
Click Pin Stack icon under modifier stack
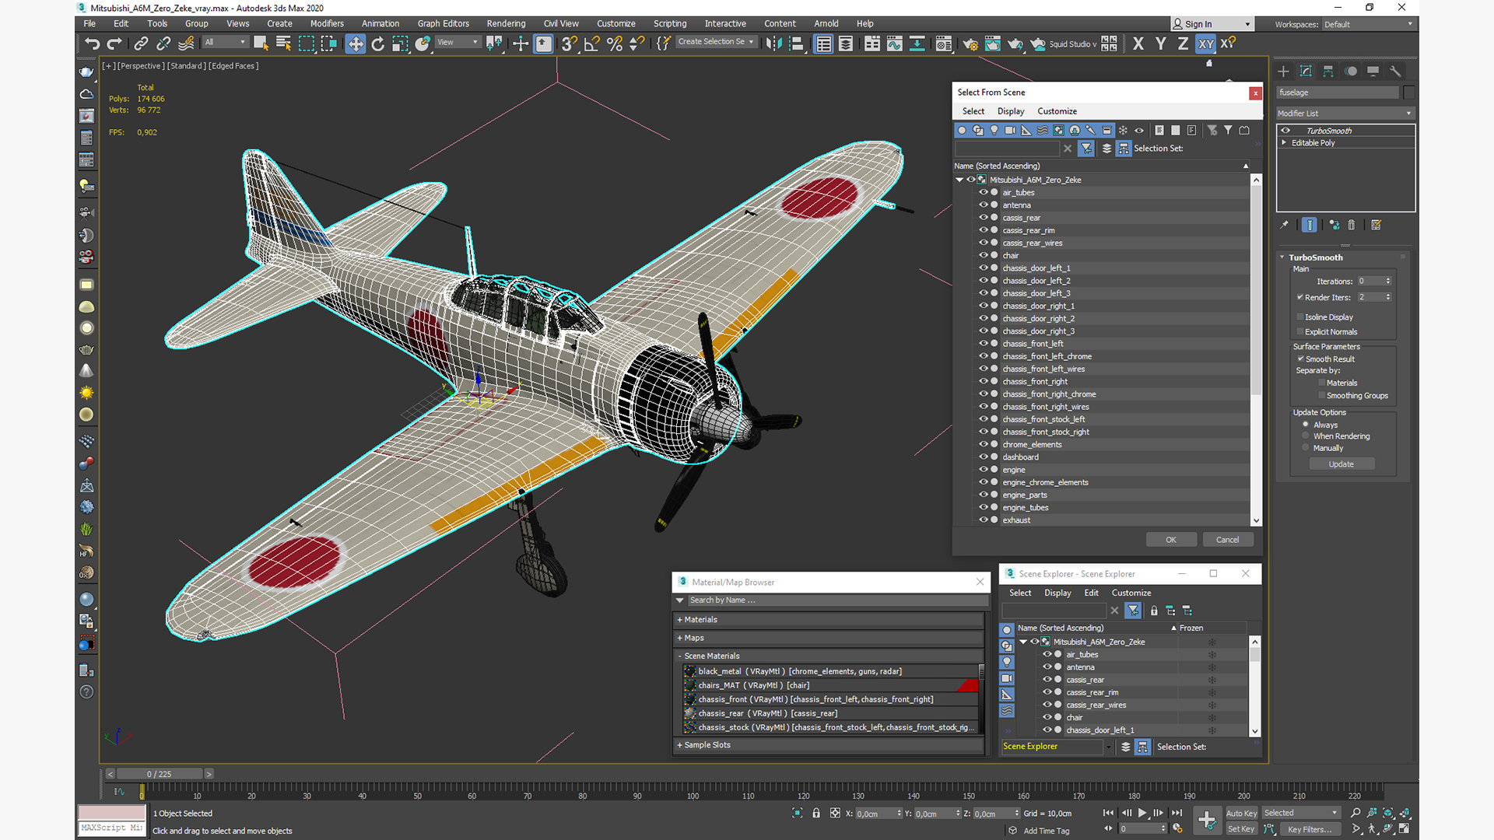[1284, 225]
